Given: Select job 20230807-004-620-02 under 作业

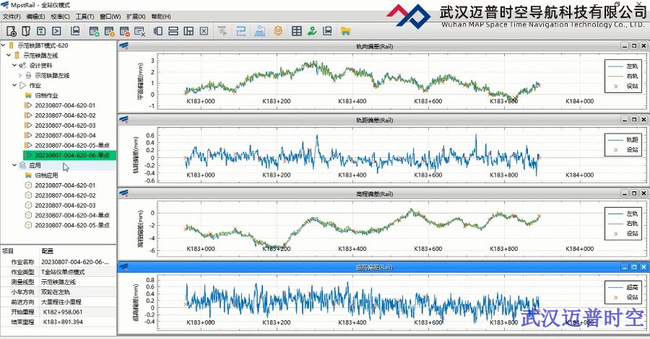Looking at the screenshot, I should tap(65, 115).
